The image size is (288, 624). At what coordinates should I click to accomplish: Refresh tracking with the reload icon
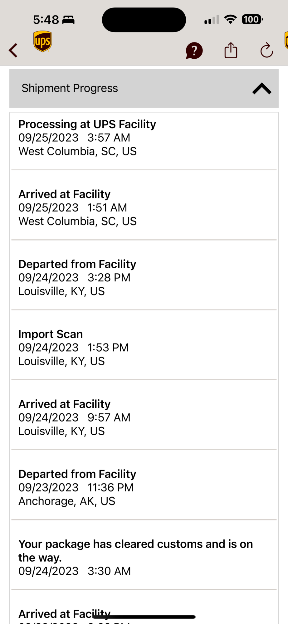[x=267, y=50]
